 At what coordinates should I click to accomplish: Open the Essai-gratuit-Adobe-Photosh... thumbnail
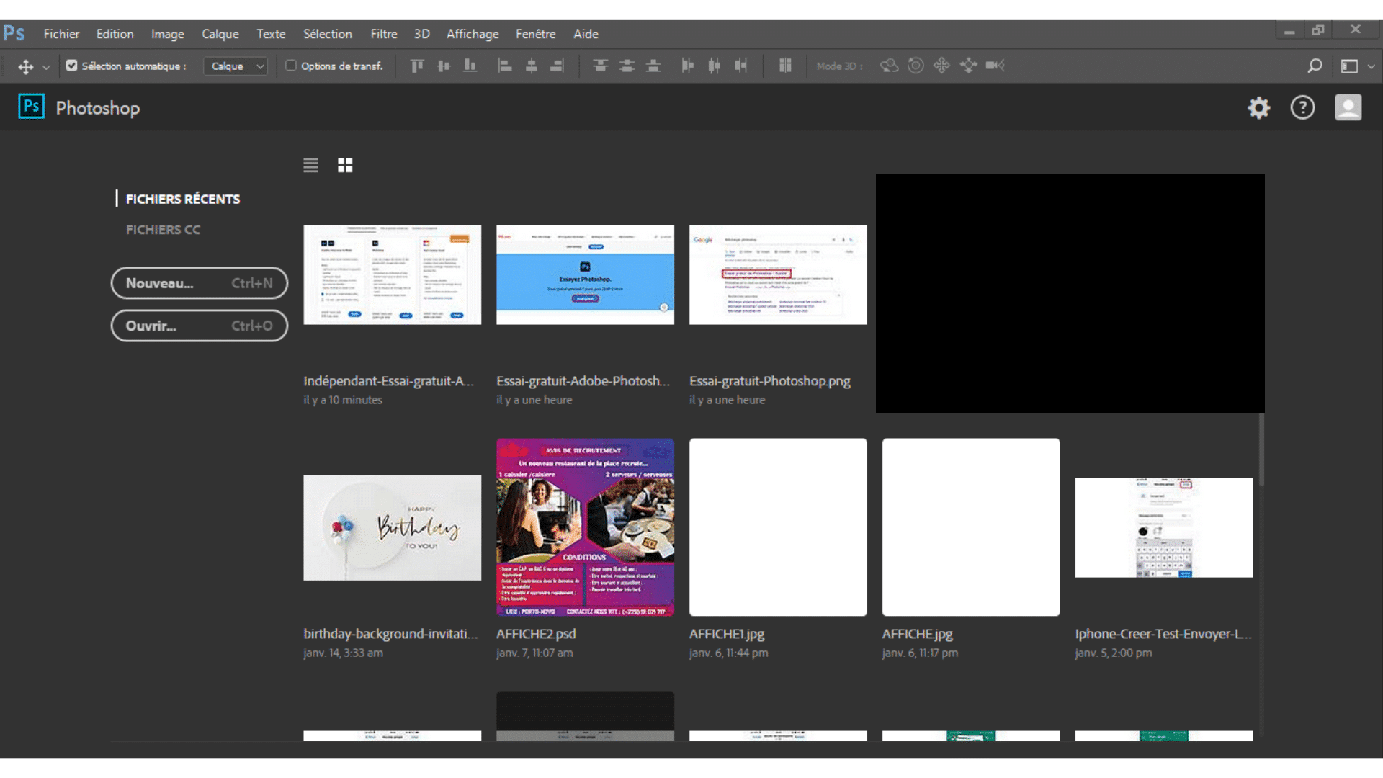pyautogui.click(x=586, y=274)
